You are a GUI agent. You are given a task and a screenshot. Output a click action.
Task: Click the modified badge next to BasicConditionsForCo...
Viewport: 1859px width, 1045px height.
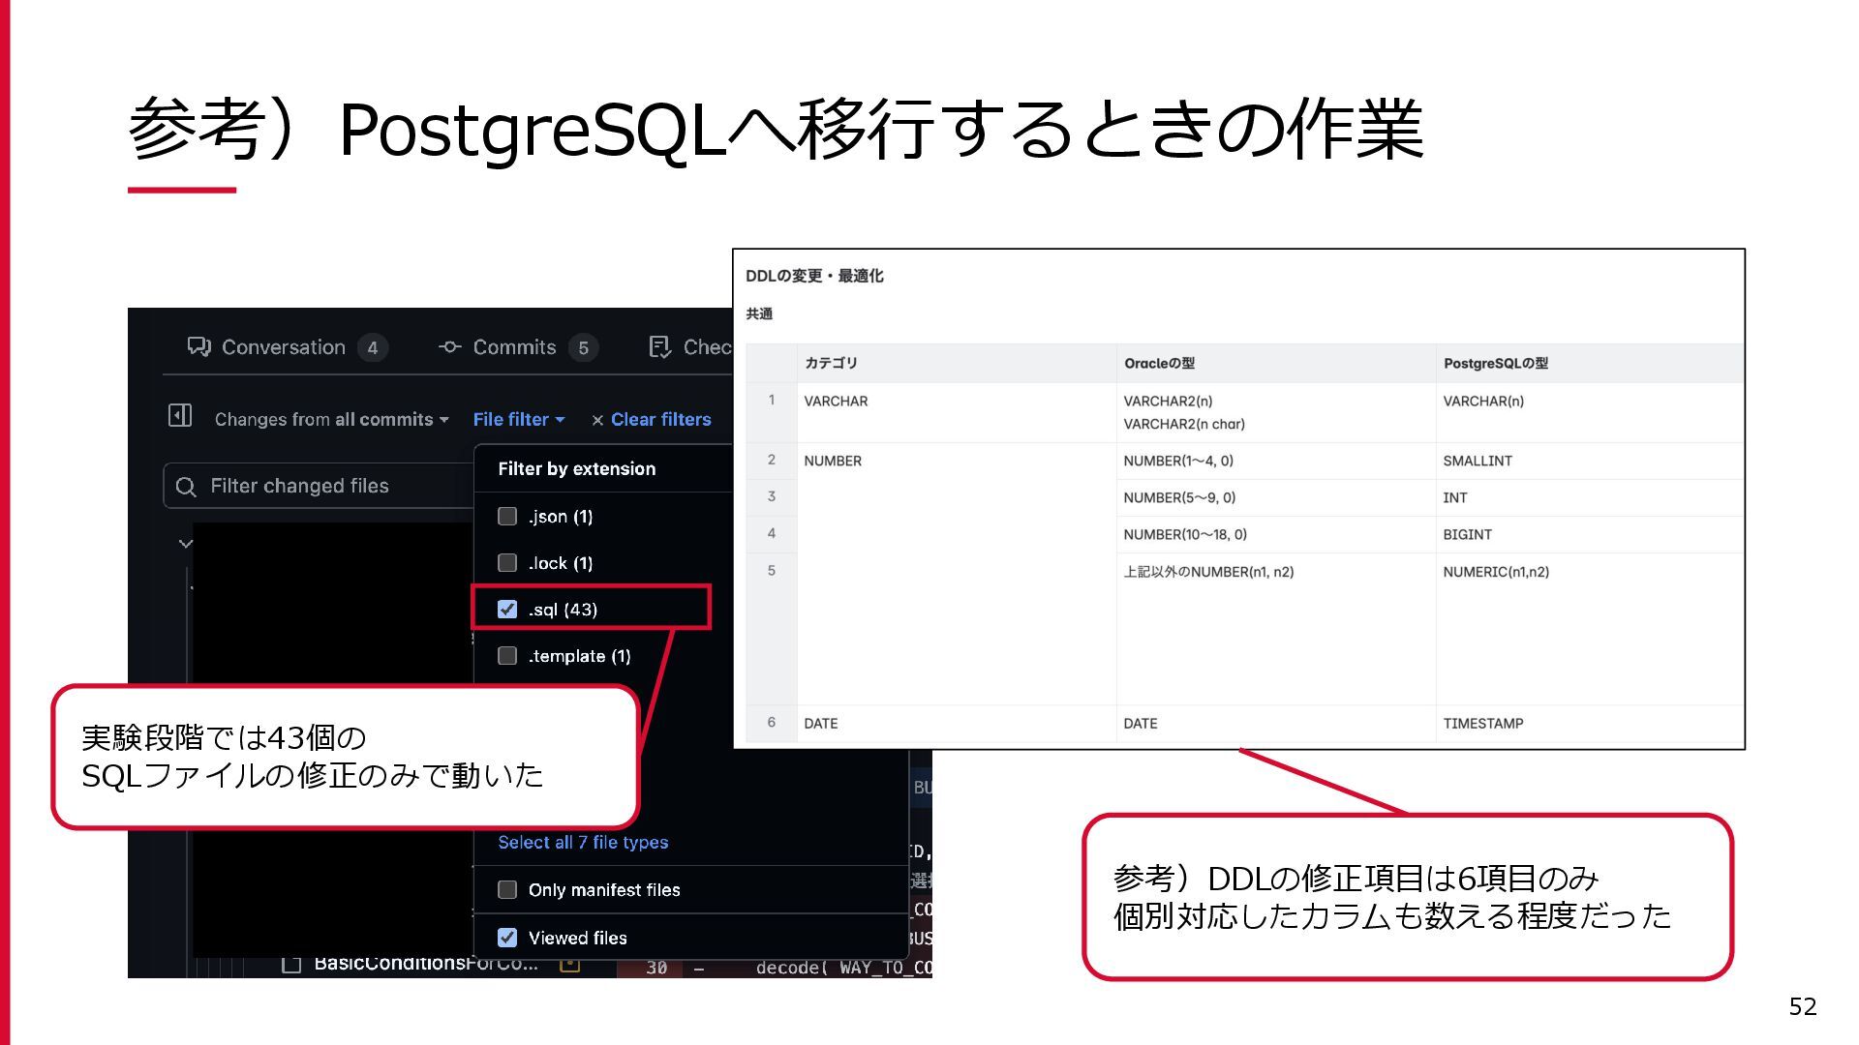pos(569,965)
